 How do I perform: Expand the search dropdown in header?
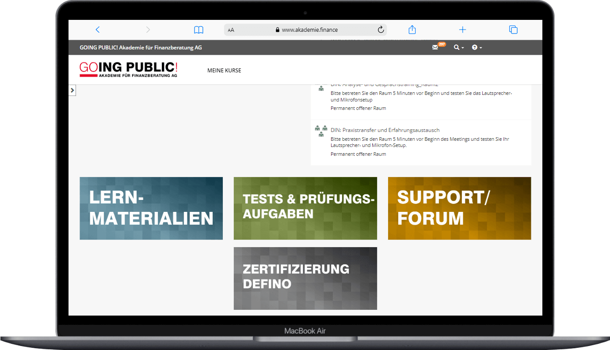point(458,47)
